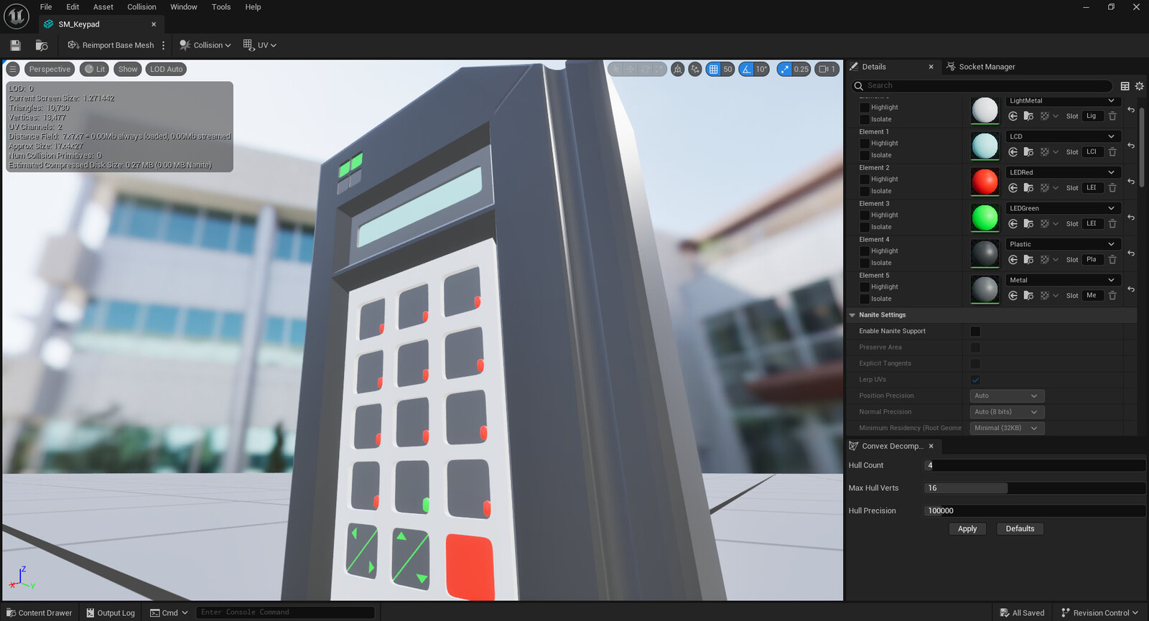The image size is (1149, 621).
Task: Click the Perspective view mode button
Action: coord(50,69)
